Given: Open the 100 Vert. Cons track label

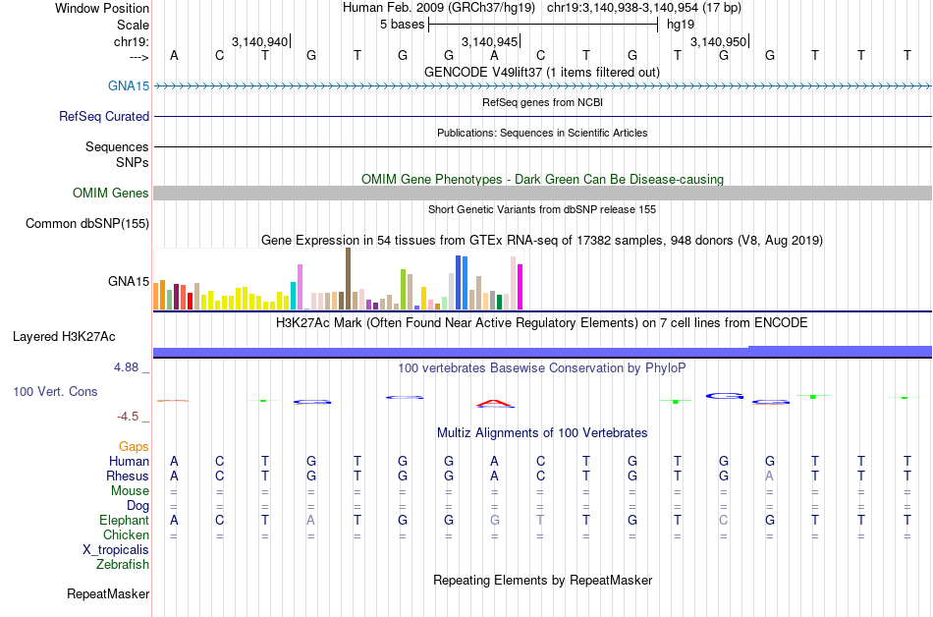Looking at the screenshot, I should click(55, 391).
